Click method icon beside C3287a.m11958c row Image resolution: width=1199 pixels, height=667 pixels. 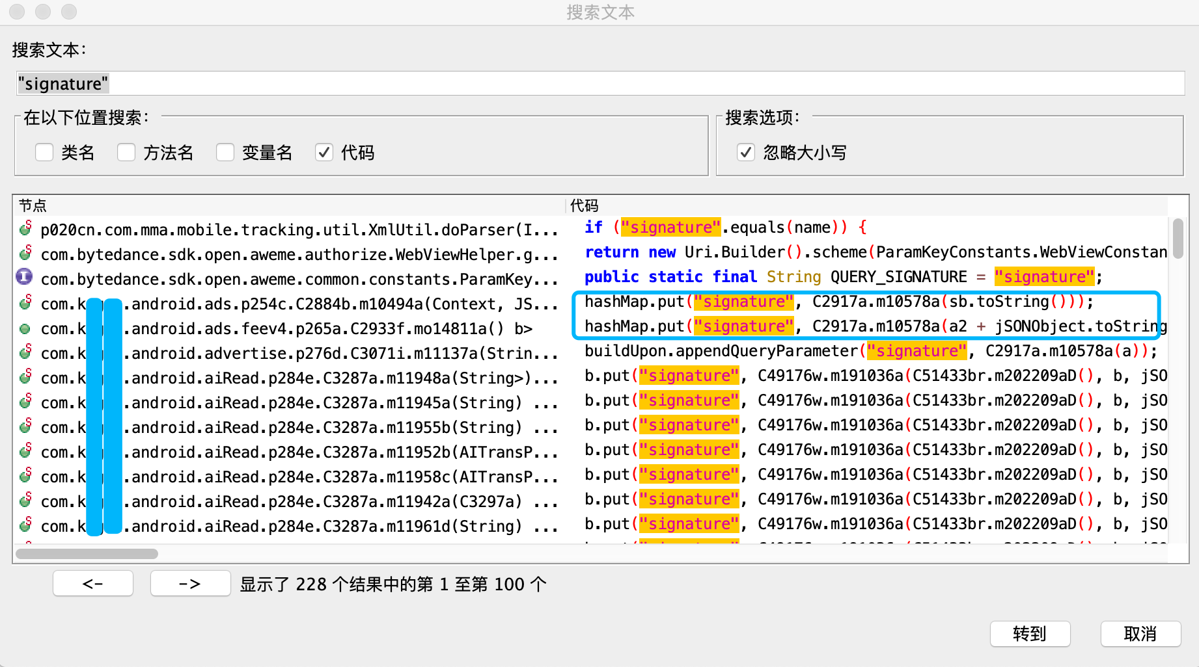click(x=25, y=475)
